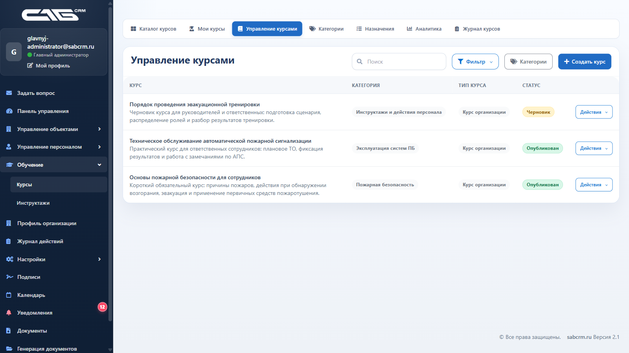Click the signature icon for Подписи

tap(9, 277)
